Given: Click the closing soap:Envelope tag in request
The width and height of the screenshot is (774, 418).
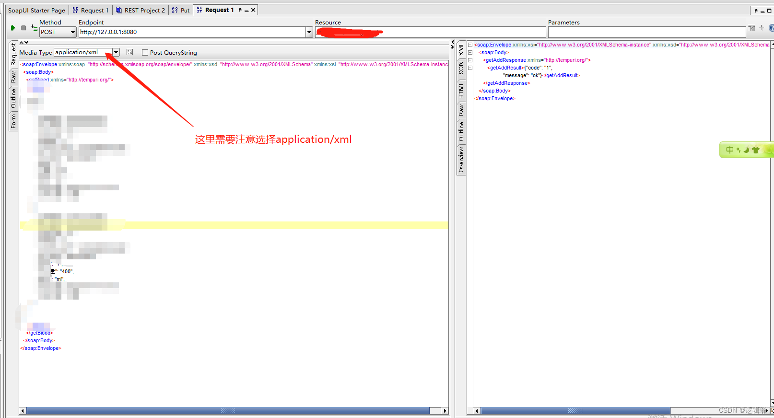Looking at the screenshot, I should (x=41, y=348).
